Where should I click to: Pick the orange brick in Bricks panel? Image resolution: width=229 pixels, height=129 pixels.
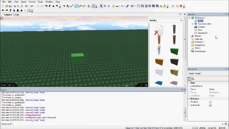(x=159, y=62)
